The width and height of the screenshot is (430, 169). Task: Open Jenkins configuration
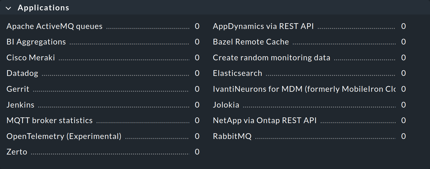[x=20, y=105]
